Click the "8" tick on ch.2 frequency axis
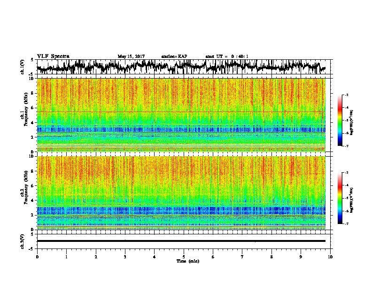 click(x=33, y=171)
